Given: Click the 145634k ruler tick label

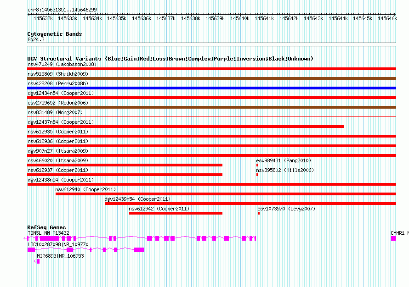Looking at the screenshot, I should coord(92,18).
